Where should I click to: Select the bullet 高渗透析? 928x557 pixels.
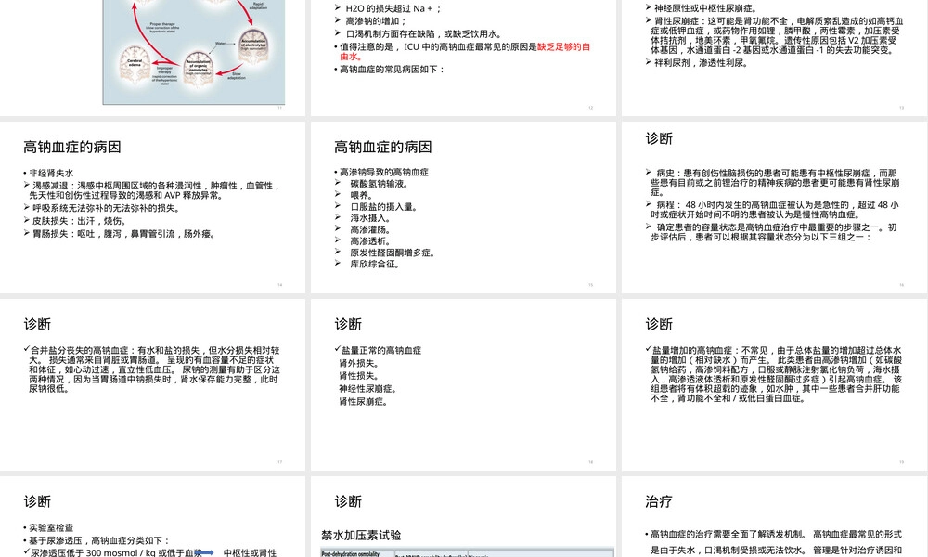[x=370, y=241]
